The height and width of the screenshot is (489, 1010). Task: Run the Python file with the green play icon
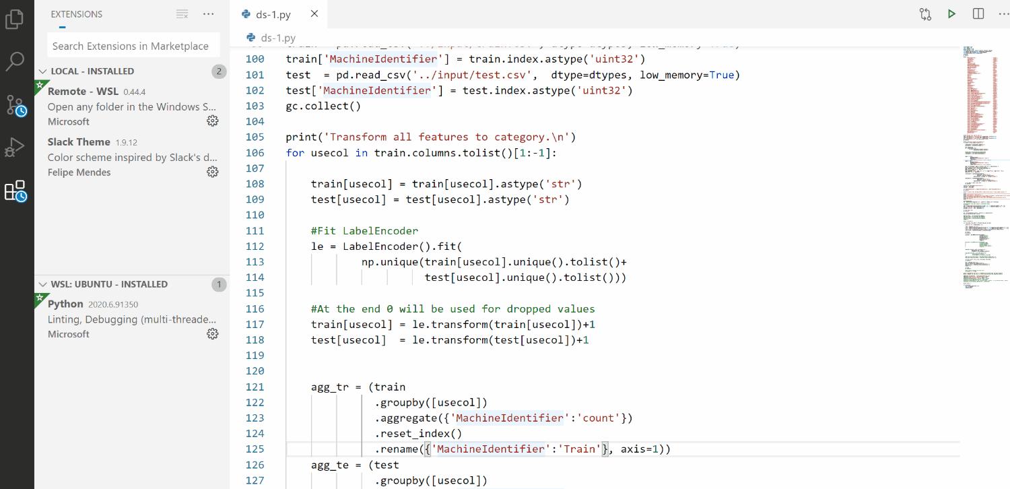pos(951,13)
